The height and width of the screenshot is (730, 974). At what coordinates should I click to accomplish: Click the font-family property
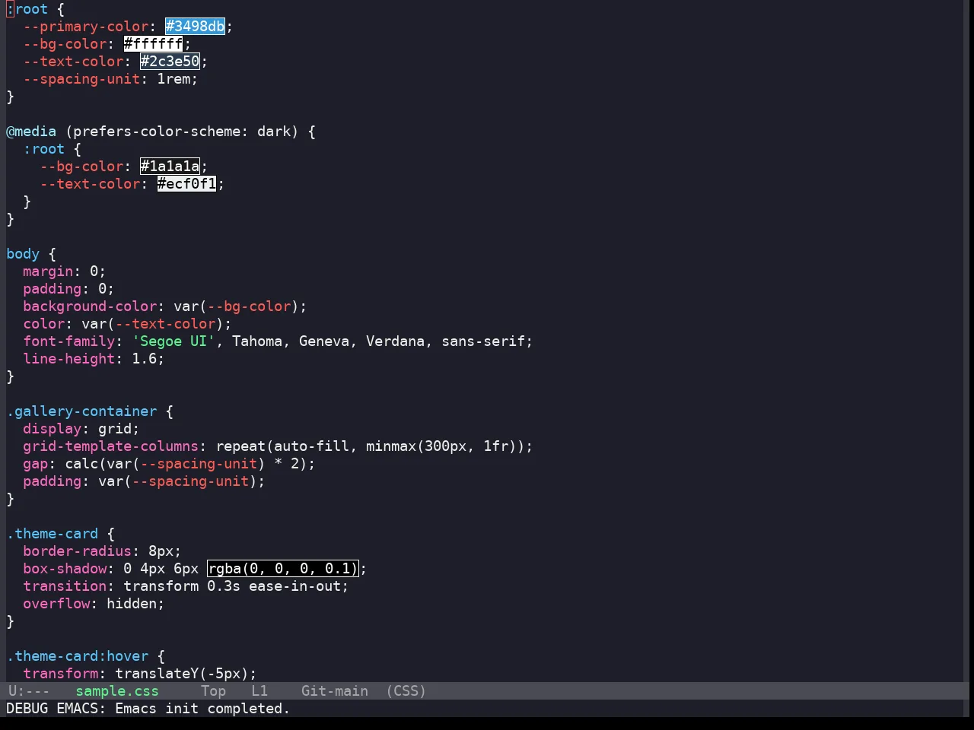(x=69, y=341)
